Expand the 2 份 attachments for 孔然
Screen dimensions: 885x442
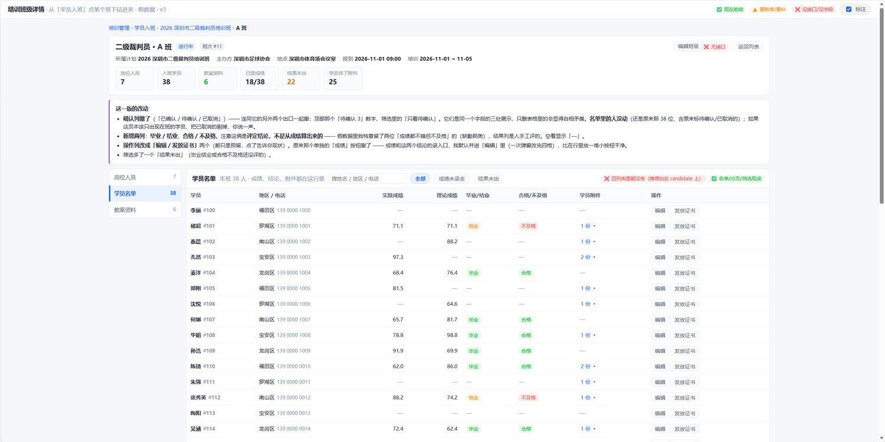coord(588,258)
